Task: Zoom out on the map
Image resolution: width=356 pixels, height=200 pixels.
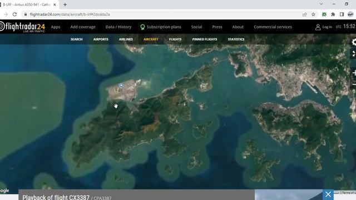Action: pos(354,84)
